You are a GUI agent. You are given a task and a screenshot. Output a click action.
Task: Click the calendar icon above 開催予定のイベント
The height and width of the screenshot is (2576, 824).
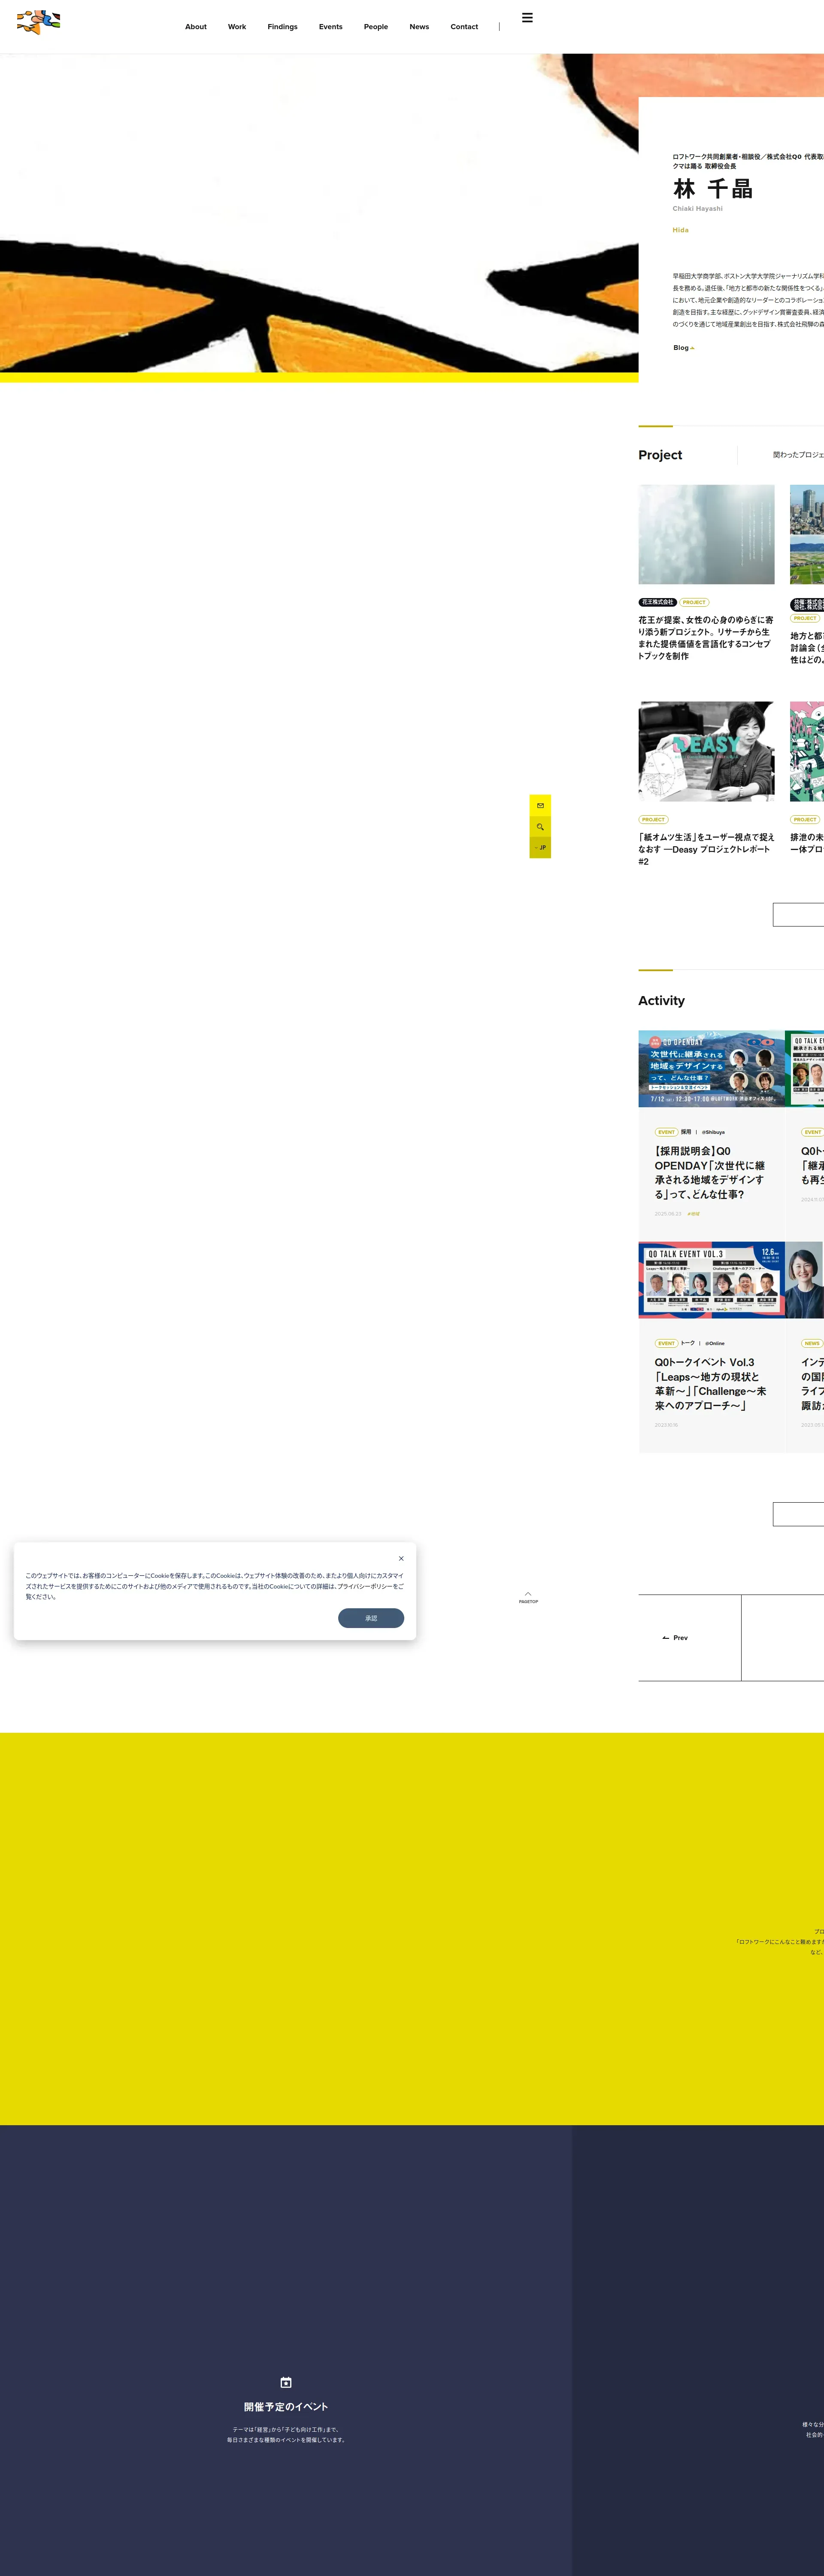[286, 2382]
